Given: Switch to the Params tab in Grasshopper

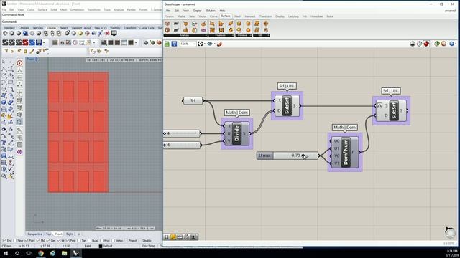Looking at the screenshot, I should tap(170, 16).
